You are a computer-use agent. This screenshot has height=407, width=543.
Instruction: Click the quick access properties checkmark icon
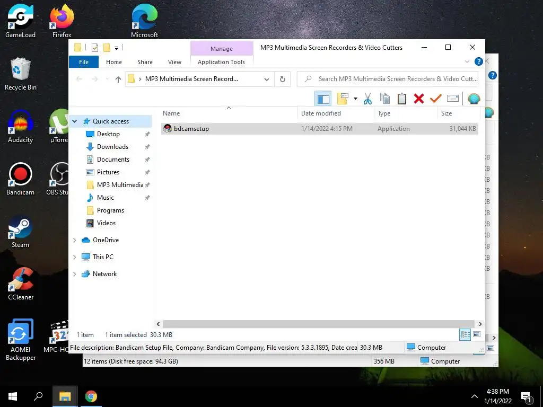pos(94,48)
